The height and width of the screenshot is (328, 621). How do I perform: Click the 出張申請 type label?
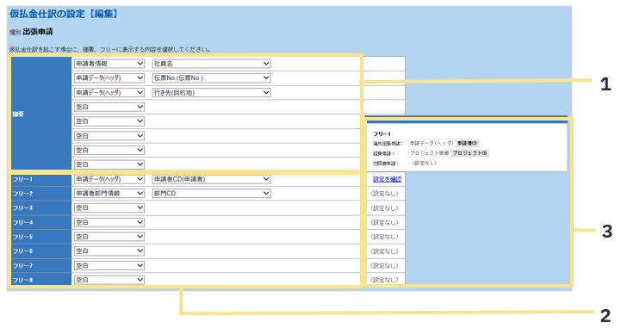point(38,32)
